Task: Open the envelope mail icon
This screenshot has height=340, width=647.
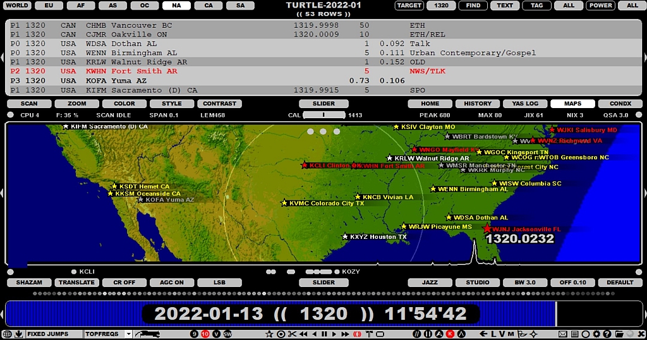Action: coord(562,334)
